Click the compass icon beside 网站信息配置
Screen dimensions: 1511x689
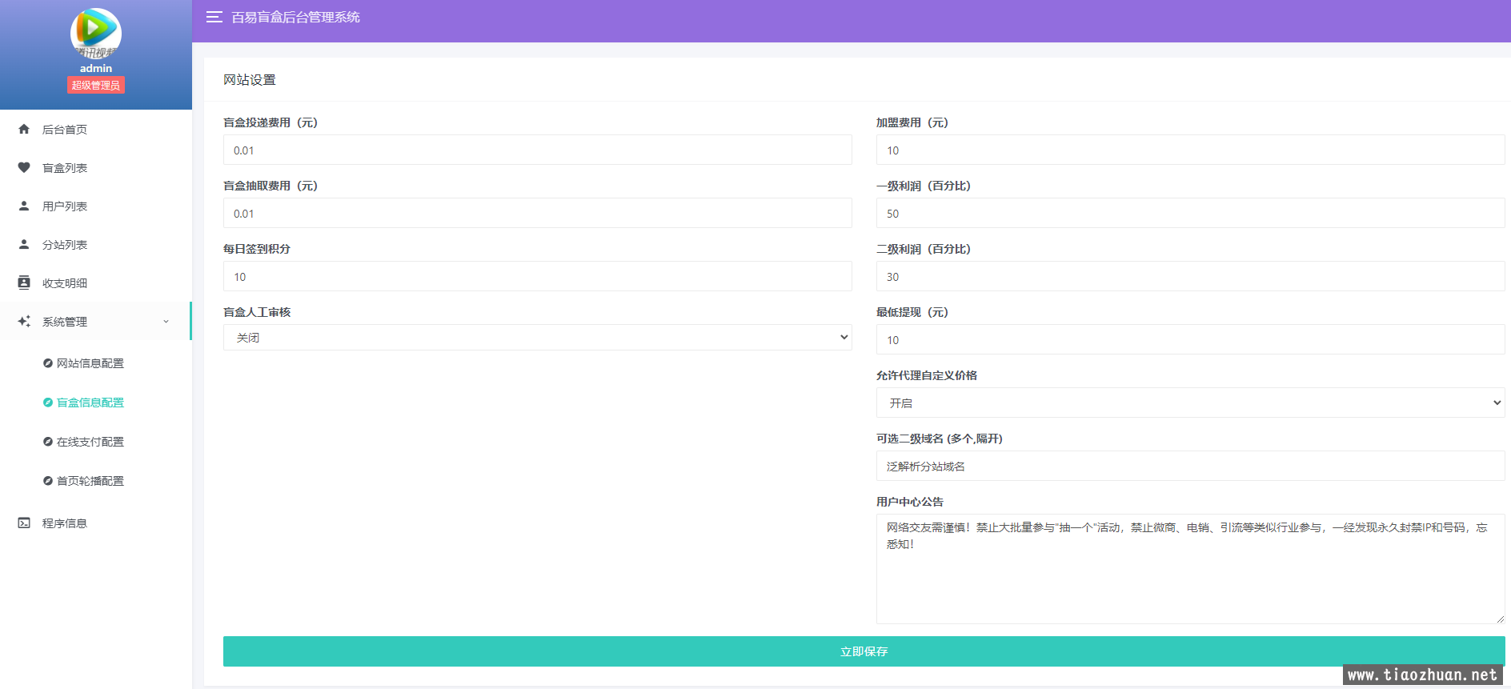click(48, 363)
